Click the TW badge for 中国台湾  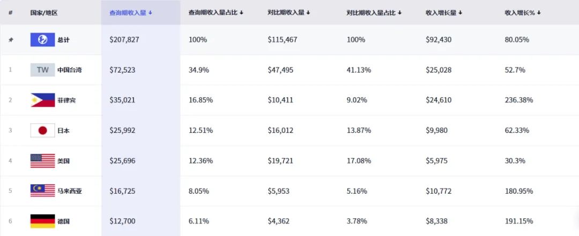42,70
